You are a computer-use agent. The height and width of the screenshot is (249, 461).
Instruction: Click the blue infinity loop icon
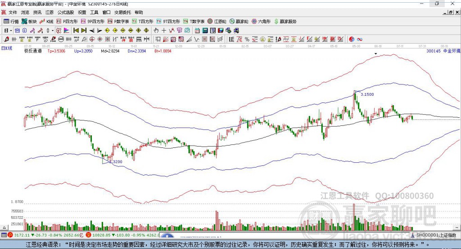360,40
